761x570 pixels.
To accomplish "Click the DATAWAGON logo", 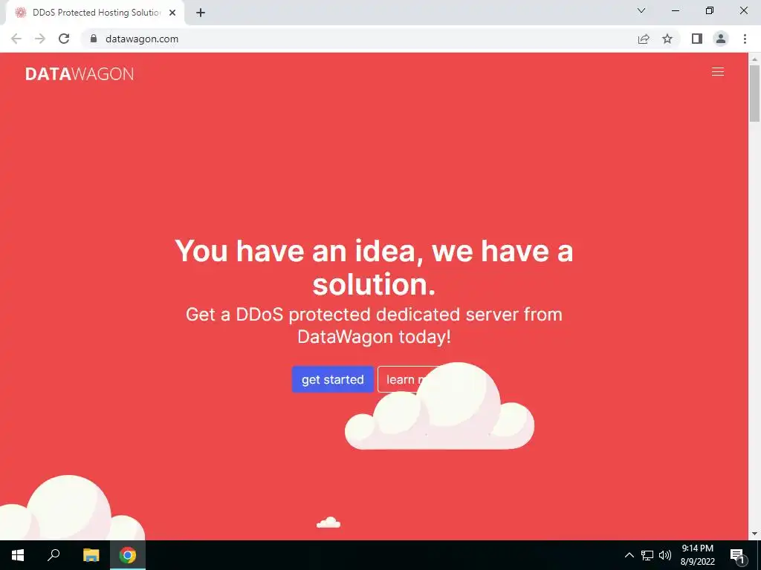I will (80, 73).
